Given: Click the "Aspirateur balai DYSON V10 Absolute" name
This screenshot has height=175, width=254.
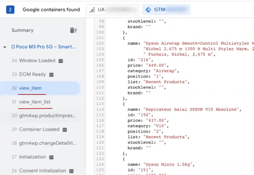Looking at the screenshot, I should coord(191,110).
